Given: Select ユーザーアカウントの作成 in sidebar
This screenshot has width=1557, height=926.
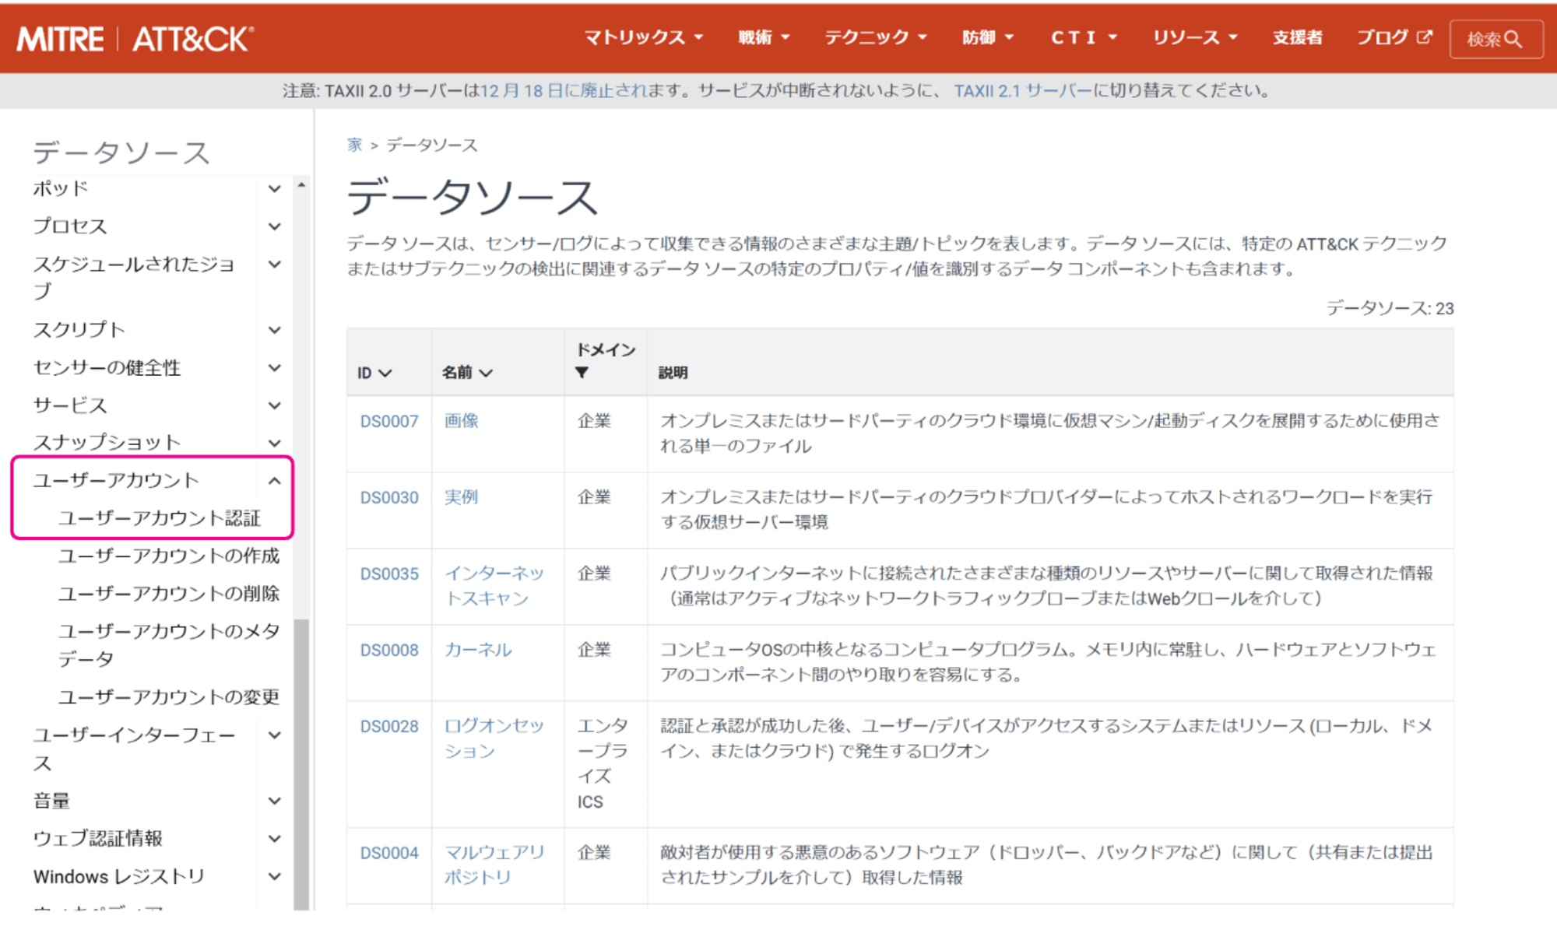Looking at the screenshot, I should pos(169,556).
